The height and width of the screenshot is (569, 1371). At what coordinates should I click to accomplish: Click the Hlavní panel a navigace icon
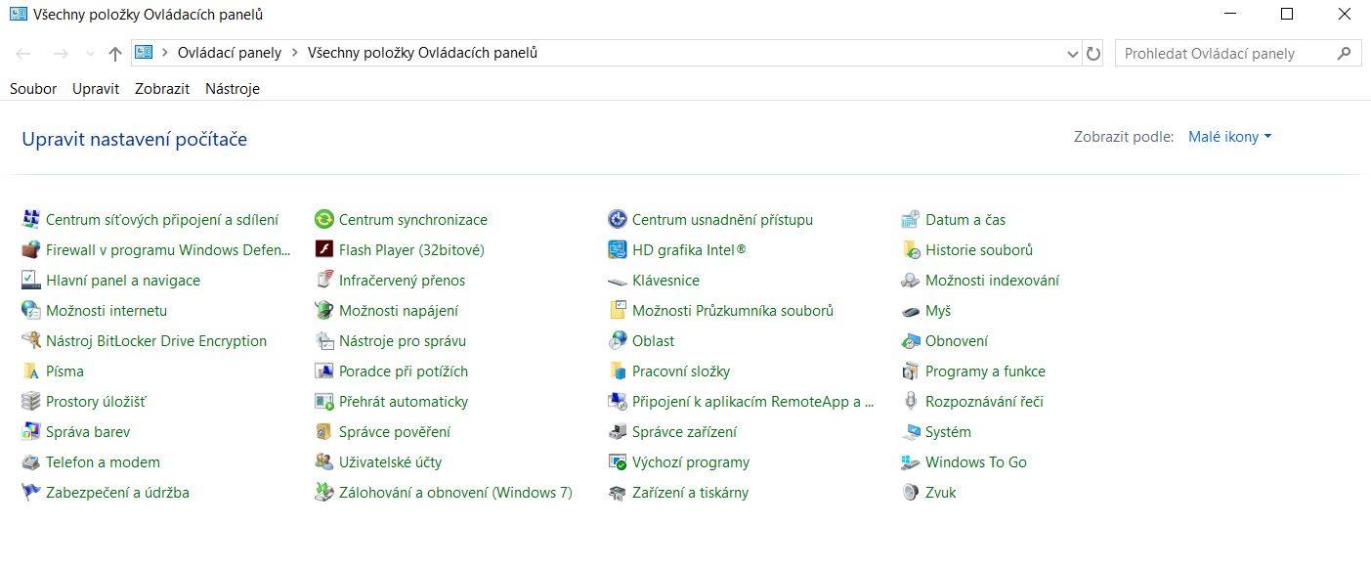30,281
